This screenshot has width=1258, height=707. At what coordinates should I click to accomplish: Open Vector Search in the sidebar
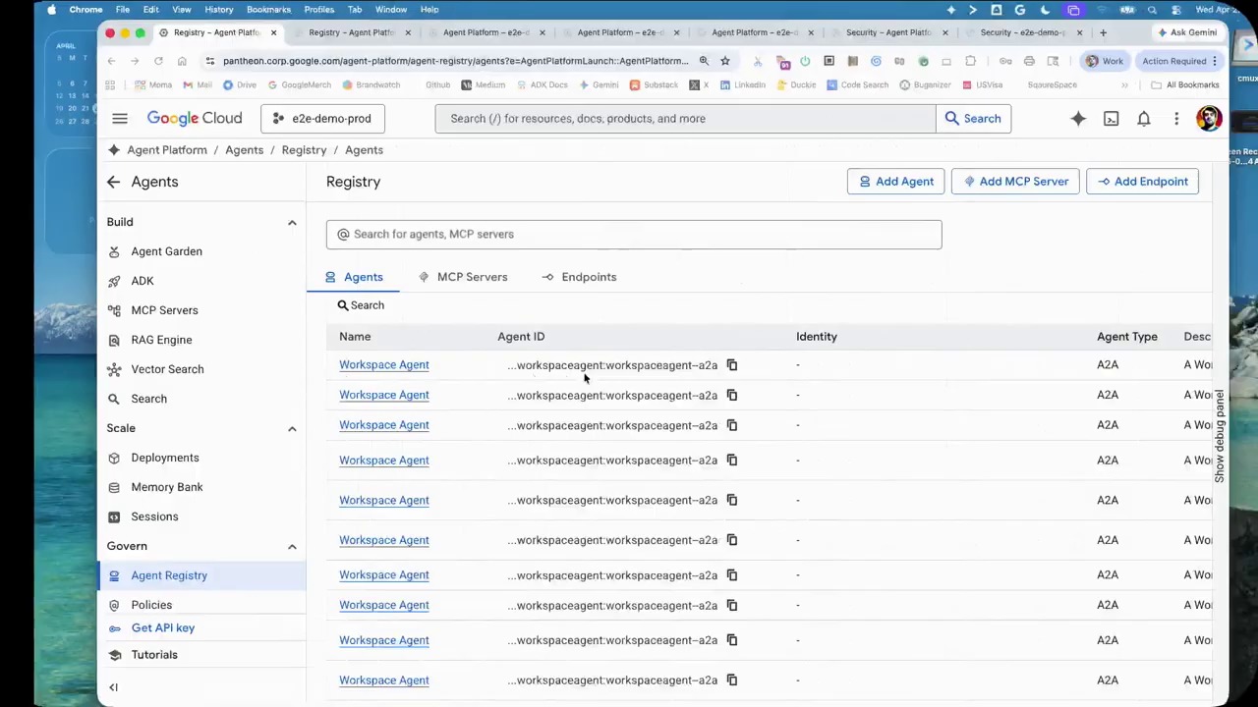tap(167, 369)
